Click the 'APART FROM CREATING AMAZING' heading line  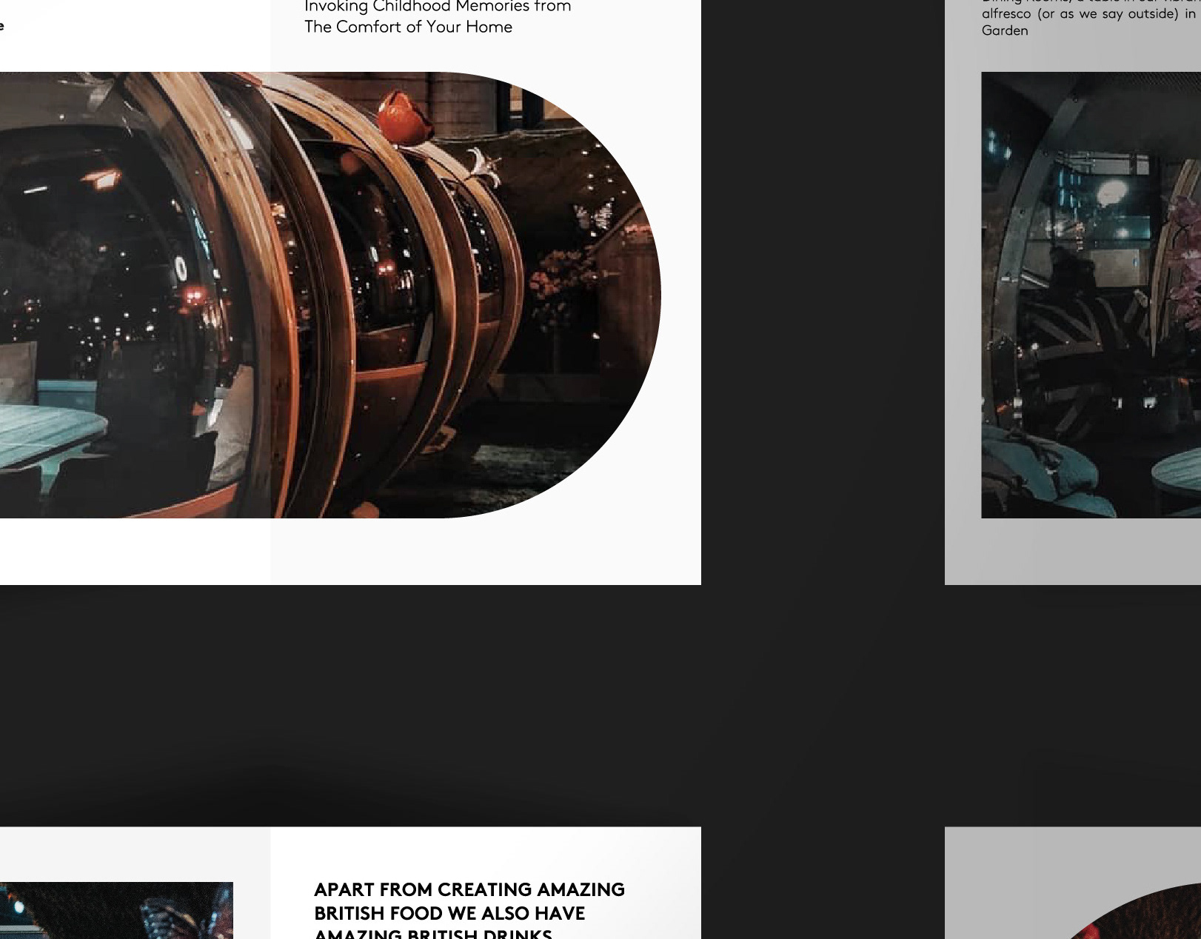pyautogui.click(x=469, y=889)
